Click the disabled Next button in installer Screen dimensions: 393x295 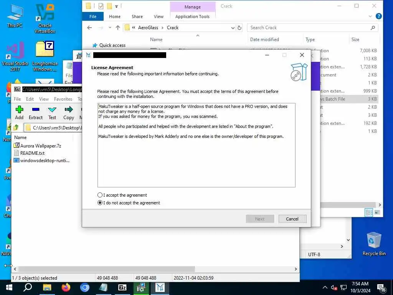[x=260, y=219]
